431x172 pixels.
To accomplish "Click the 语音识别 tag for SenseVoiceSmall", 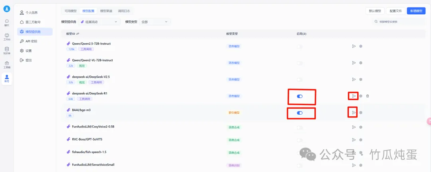I will point(233,165).
